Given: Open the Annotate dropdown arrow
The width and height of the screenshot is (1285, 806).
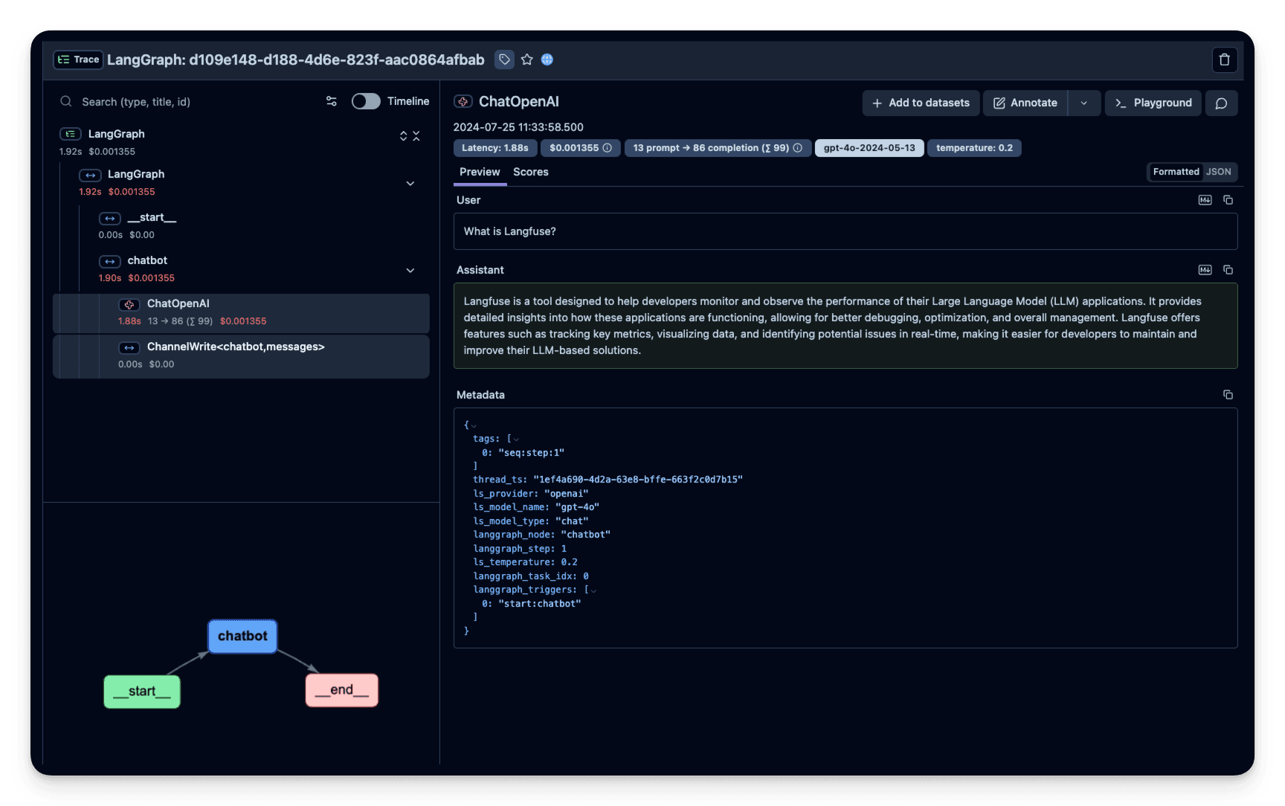Looking at the screenshot, I should pos(1084,103).
